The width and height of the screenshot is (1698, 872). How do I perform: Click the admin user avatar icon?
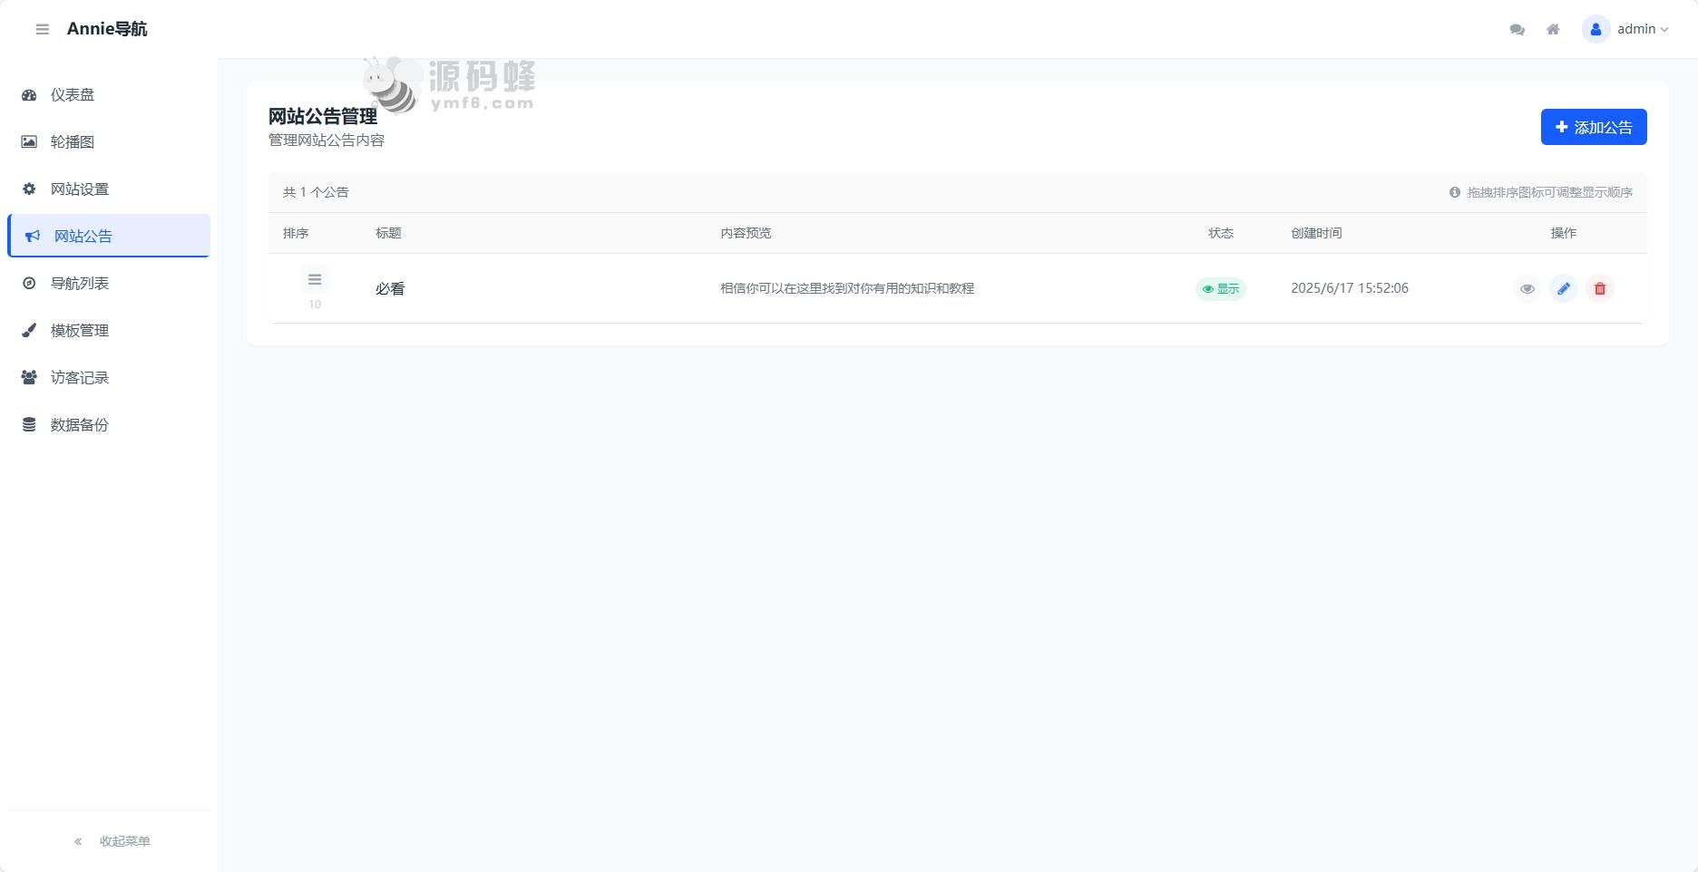pos(1596,29)
